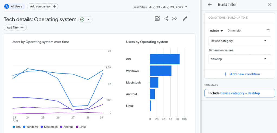Viewport: 277px width, 133px height.
Task: Delete the condition with trash icon
Action: coord(268,31)
